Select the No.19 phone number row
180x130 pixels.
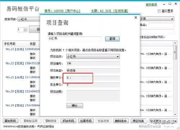pyautogui.click(x=23, y=105)
